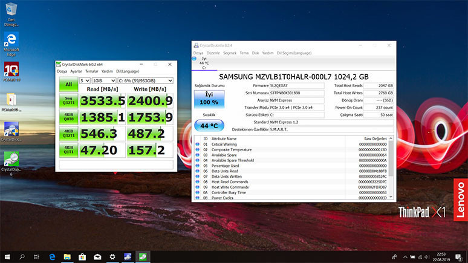Viewport: 468px width, 263px height.
Task: Open battery status tray icon
Action: click(412, 257)
